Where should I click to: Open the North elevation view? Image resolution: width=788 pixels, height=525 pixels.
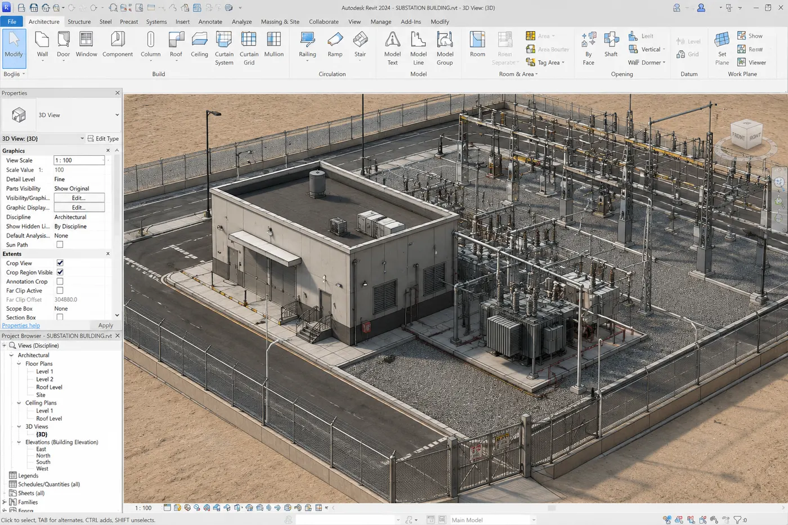(43, 456)
